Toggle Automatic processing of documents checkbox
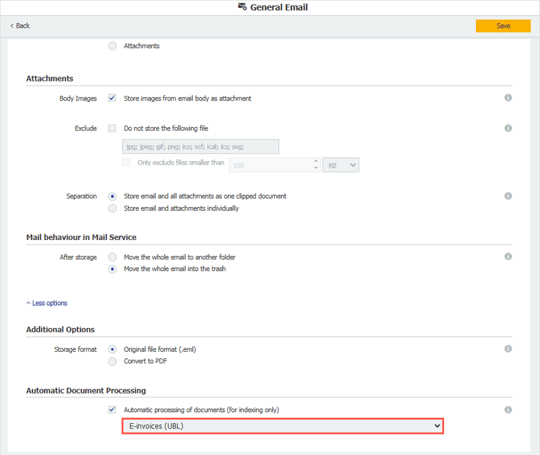 pyautogui.click(x=112, y=410)
